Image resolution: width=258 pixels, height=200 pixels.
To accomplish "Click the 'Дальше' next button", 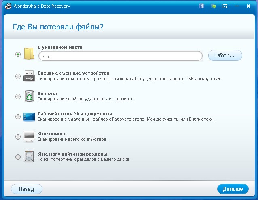I will point(233,189).
